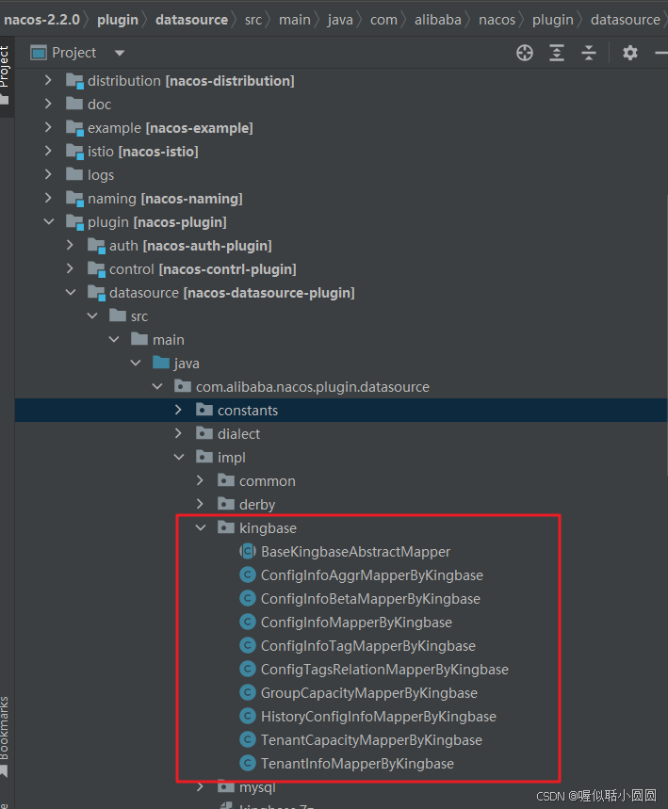Screen dimensions: 668x809
Task: Select the TenantInfoMapperByKingbase file name
Action: (x=357, y=764)
